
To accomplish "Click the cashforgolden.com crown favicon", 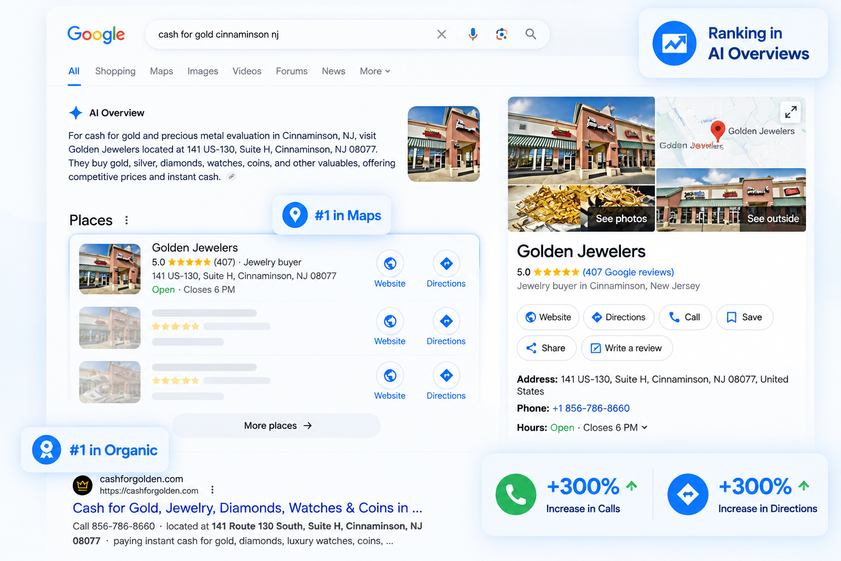I will pos(83,485).
